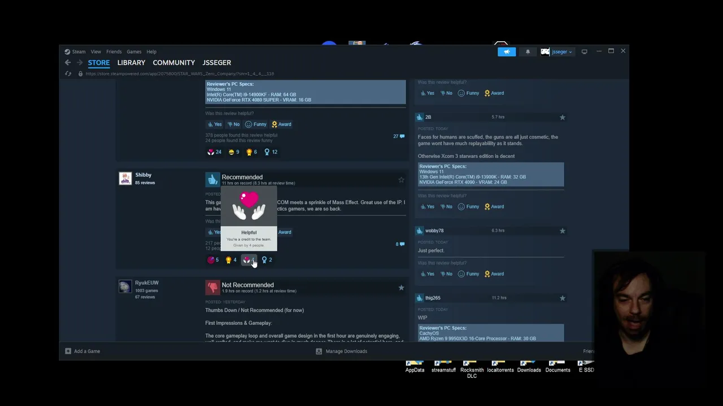This screenshot has height=406, width=723.
Task: Open the Games menu
Action: 134,52
